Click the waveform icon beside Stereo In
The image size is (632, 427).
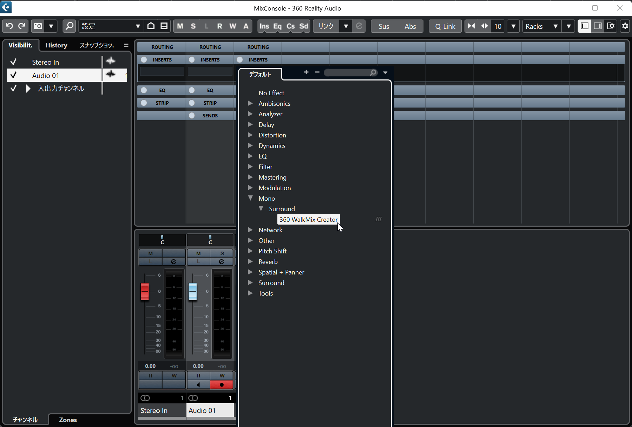(111, 61)
